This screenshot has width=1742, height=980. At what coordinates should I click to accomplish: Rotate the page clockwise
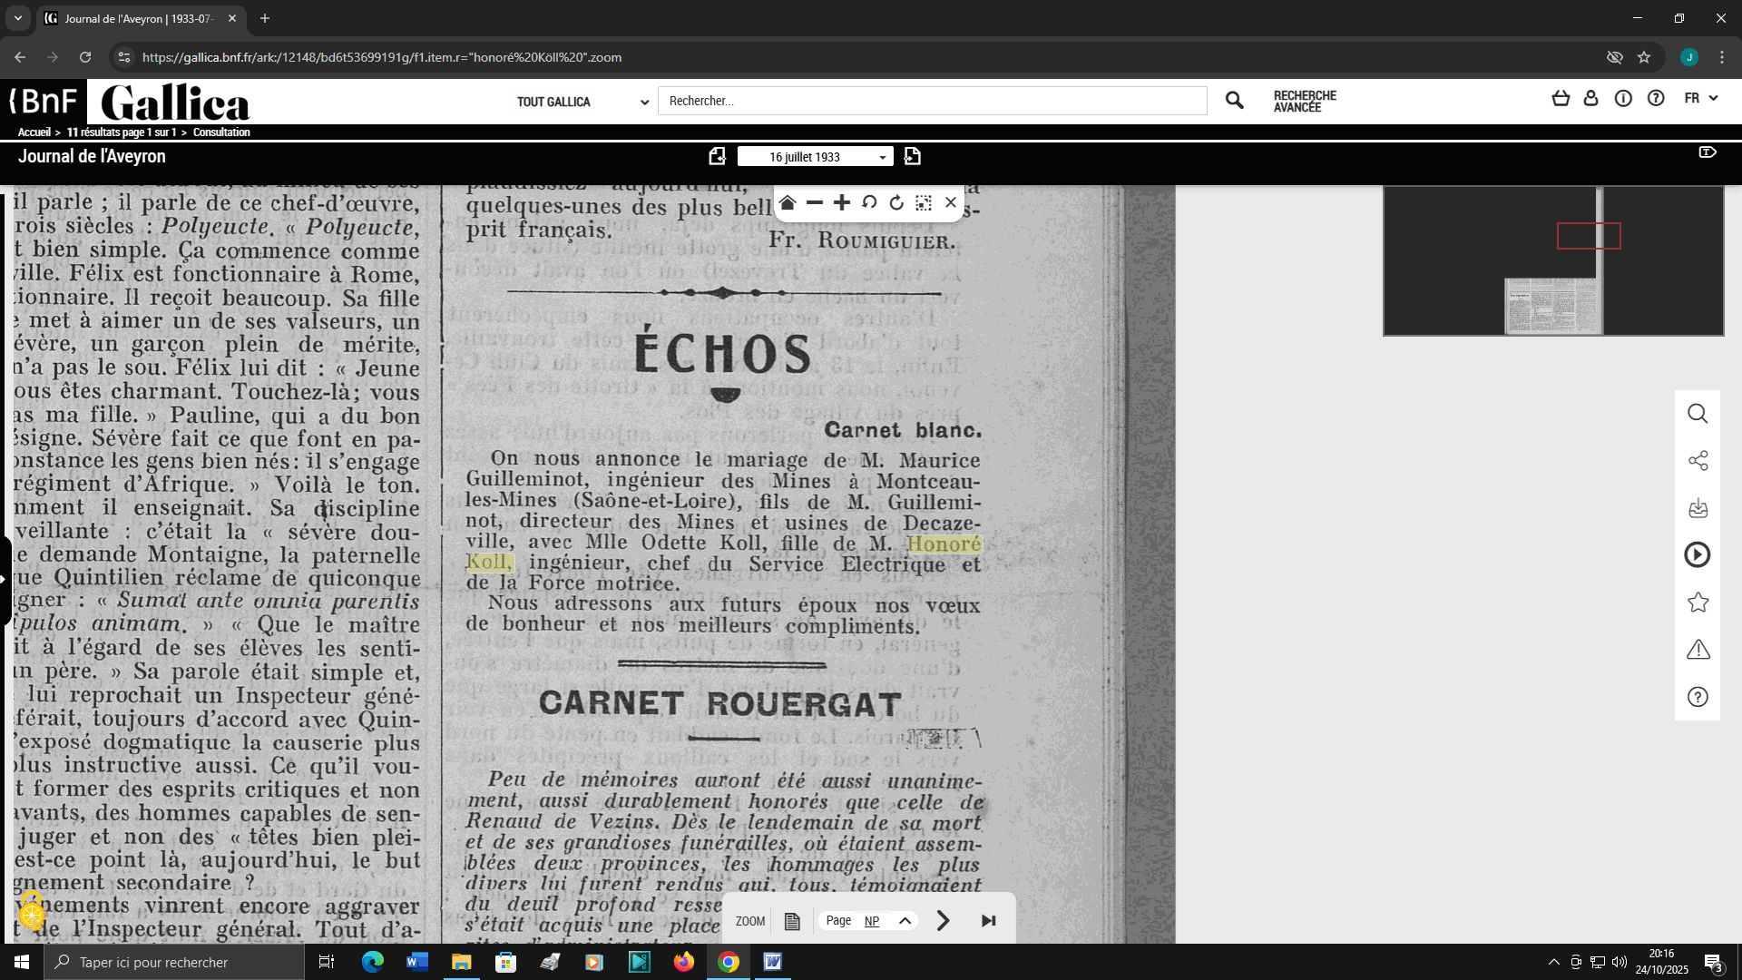click(x=896, y=203)
